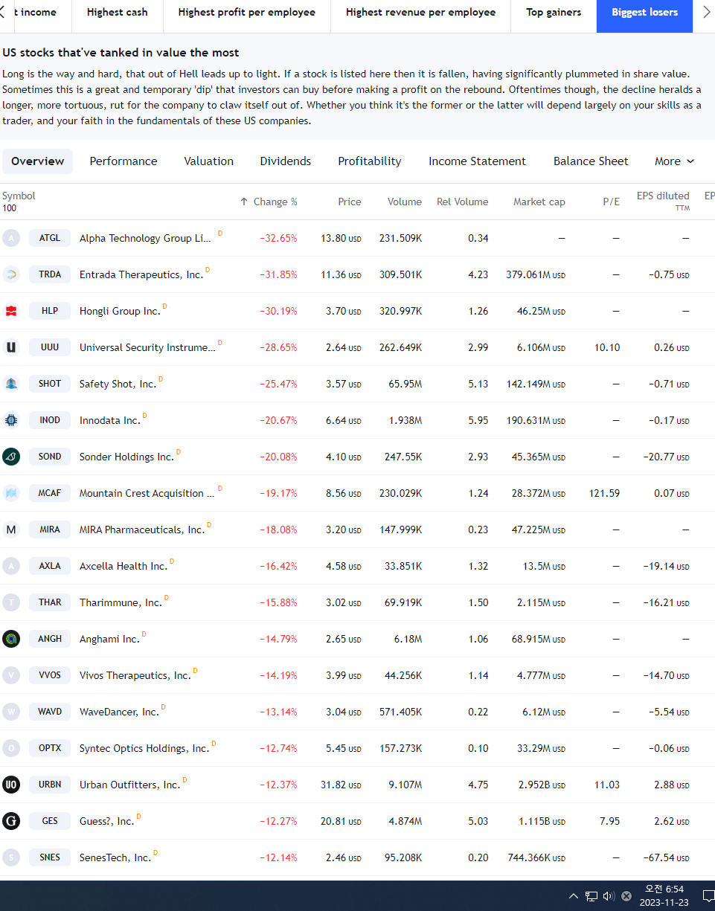Click the Vivos Therapeutics logo icon

10,675
